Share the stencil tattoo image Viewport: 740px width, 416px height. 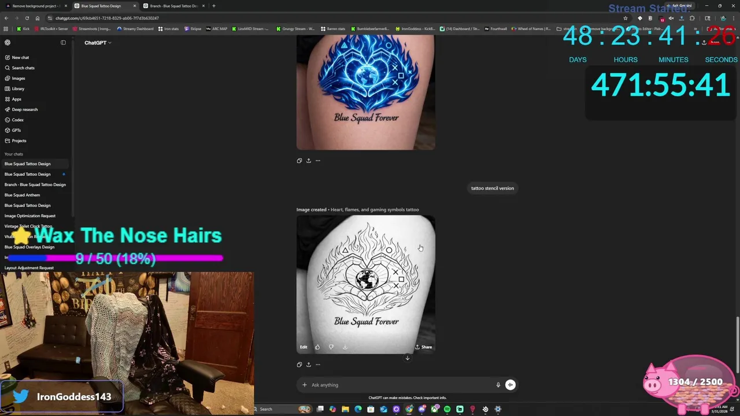424,347
